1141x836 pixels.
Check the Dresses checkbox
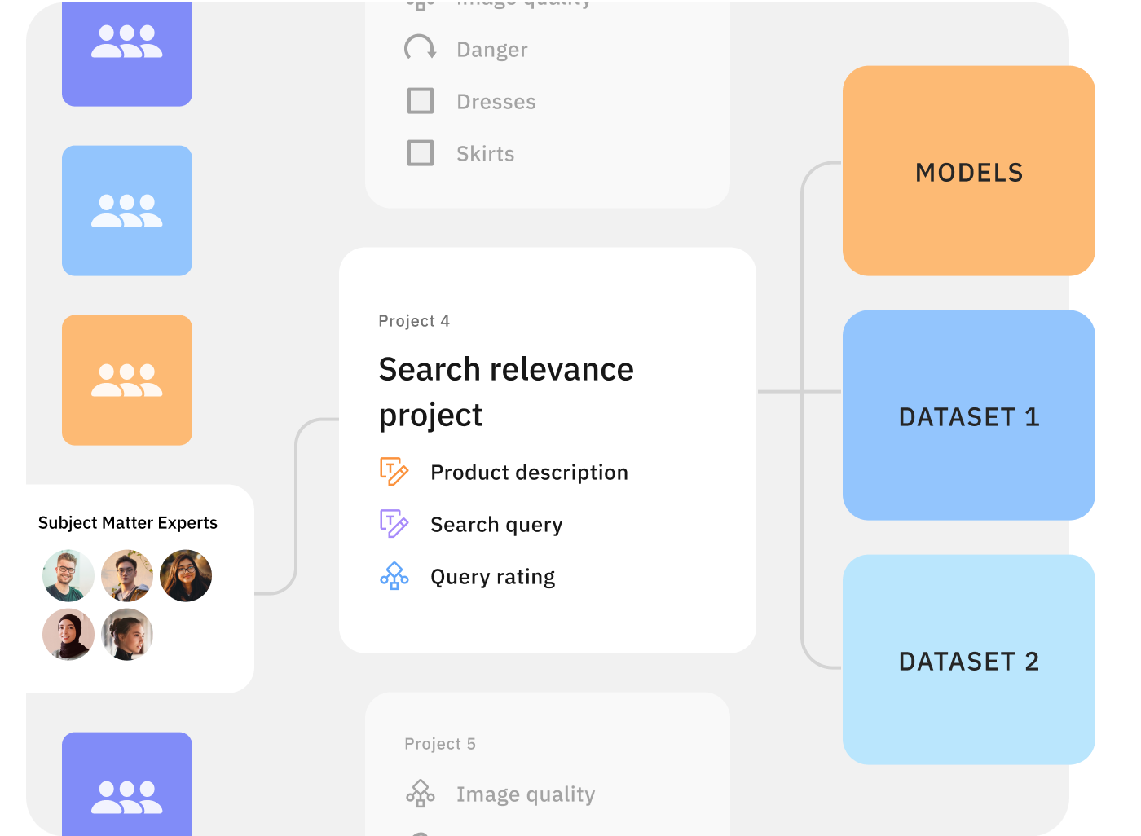tap(421, 101)
